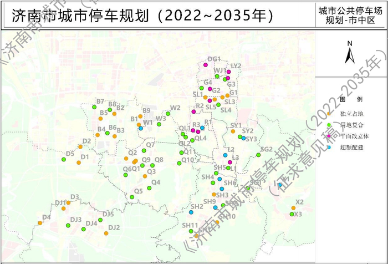Image resolution: width=388 pixels, height=264 pixels.
Task: Click the SH3 map label
Action: (x=222, y=195)
